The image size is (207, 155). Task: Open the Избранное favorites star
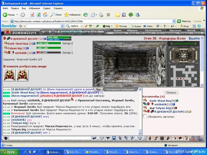72,15
